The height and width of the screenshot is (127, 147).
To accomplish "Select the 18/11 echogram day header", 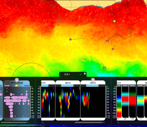I will coord(68,83).
